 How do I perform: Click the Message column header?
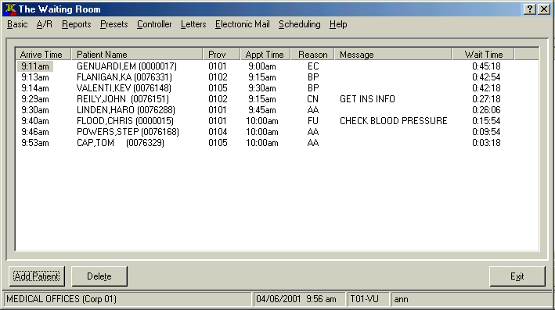click(393, 55)
